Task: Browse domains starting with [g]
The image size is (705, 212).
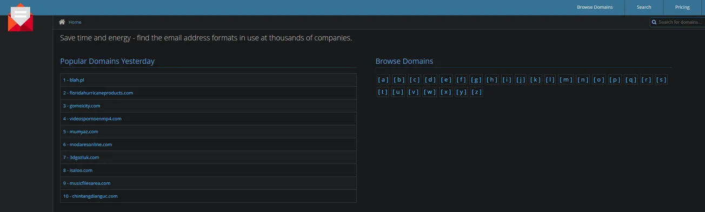Action: 476,80
